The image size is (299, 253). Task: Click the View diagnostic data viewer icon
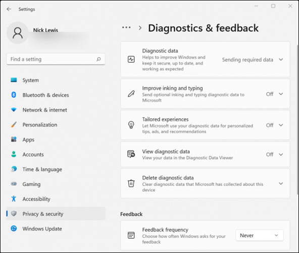point(131,154)
